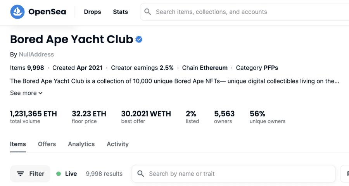This screenshot has width=349, height=186.
Task: Click the OpenSea ship logo icon
Action: pyautogui.click(x=17, y=12)
